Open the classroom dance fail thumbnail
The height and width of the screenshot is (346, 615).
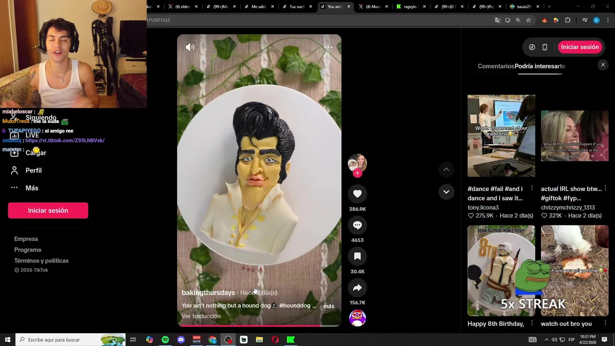click(x=501, y=136)
